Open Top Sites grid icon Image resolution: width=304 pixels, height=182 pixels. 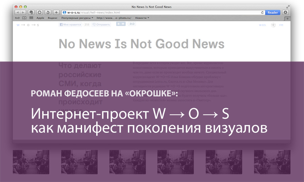click(x=31, y=18)
